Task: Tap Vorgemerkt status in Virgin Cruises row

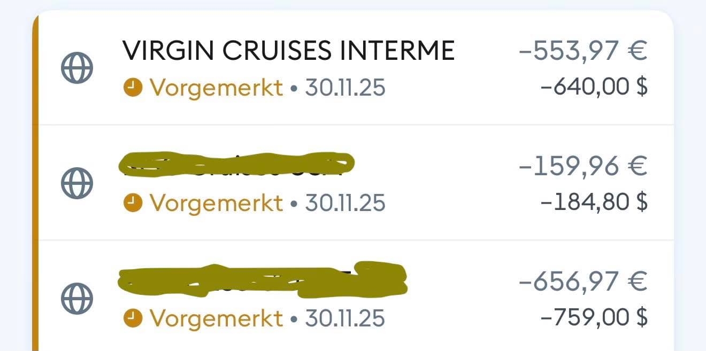Action: (216, 88)
